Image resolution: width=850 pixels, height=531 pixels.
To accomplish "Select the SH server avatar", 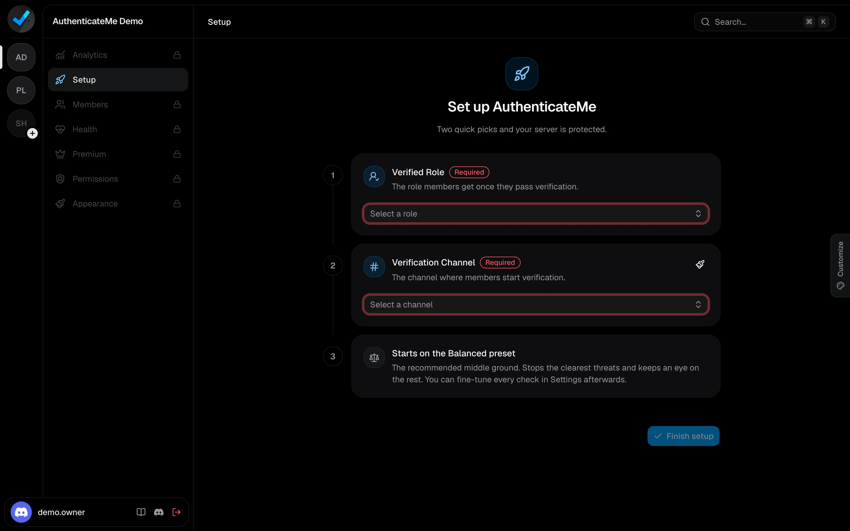I will (x=21, y=123).
